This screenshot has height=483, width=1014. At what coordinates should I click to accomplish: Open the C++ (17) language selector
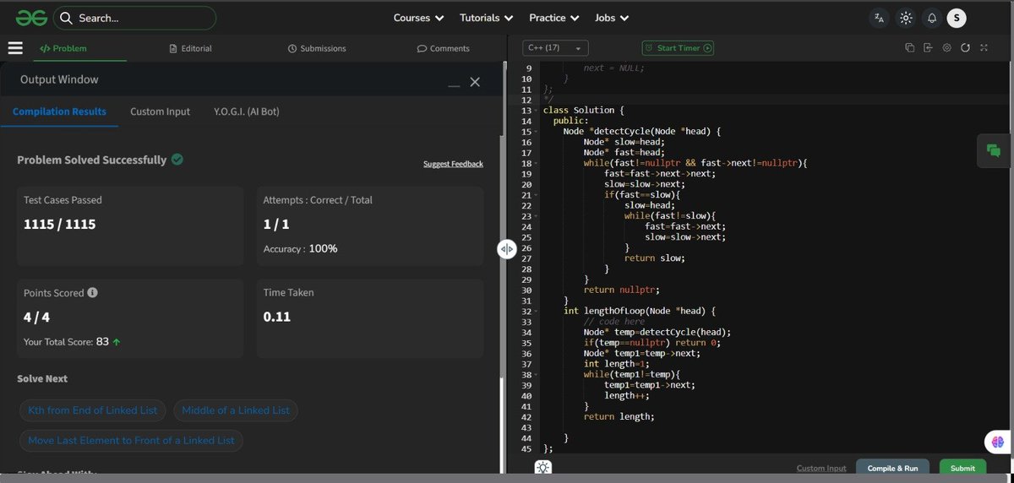(555, 48)
